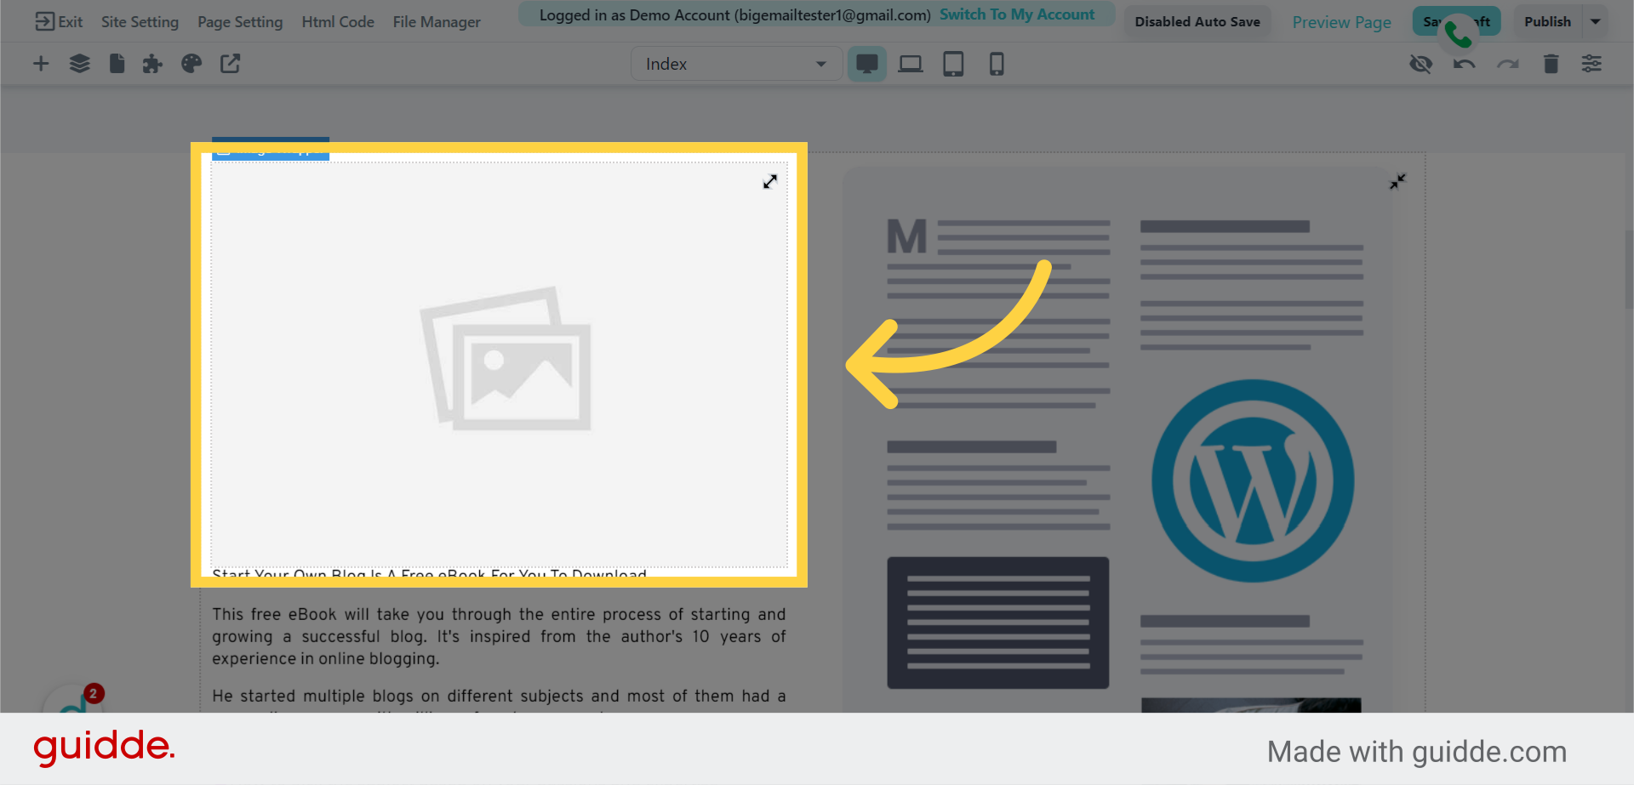This screenshot has width=1634, height=785.
Task: Click the redo arrow icon
Action: 1508,64
